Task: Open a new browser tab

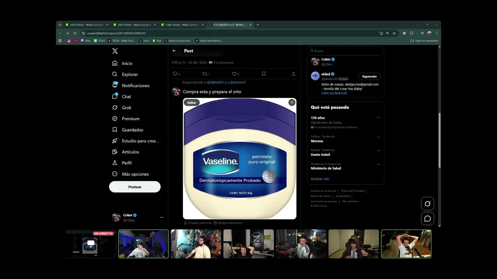Action: point(257,25)
